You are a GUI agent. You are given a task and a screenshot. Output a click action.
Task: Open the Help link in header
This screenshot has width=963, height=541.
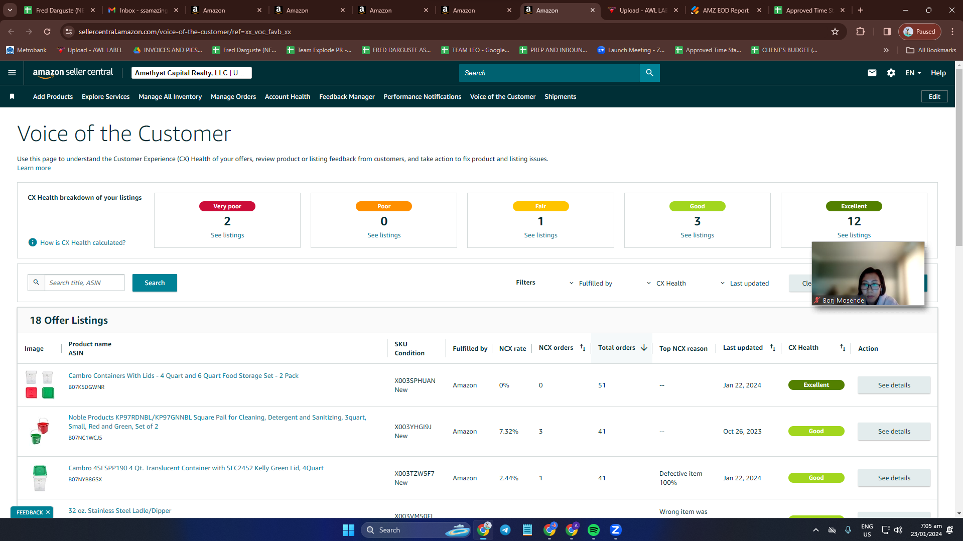(x=938, y=73)
